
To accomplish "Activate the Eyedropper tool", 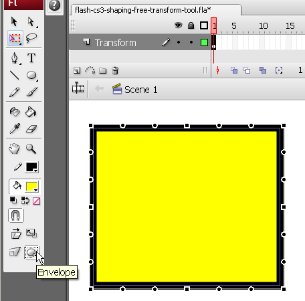I will 15,128.
